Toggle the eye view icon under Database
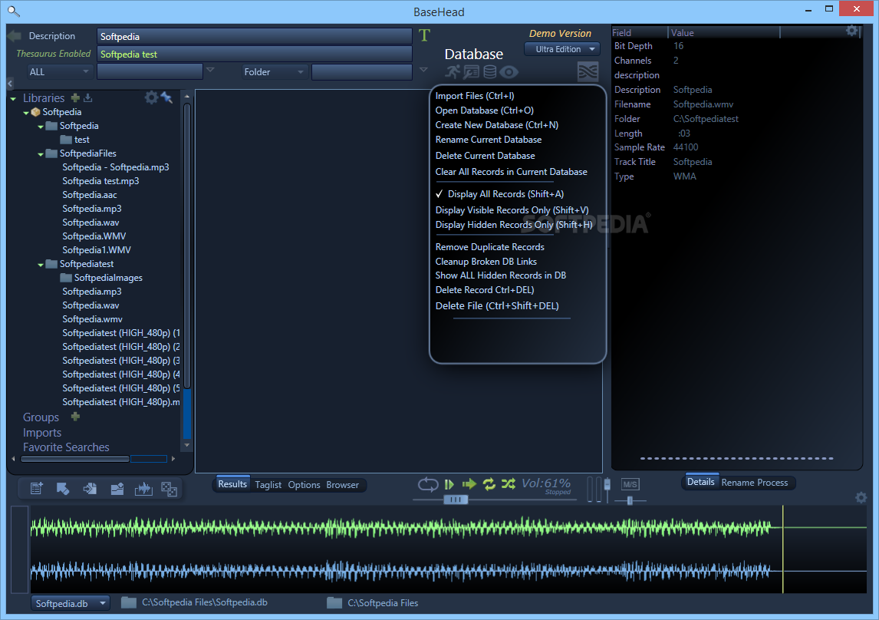This screenshot has height=620, width=879. tap(509, 72)
